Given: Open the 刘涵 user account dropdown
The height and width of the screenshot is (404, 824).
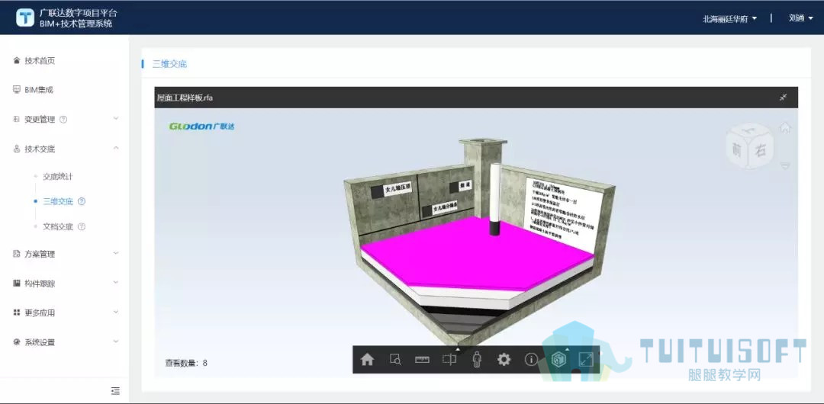Looking at the screenshot, I should [x=800, y=18].
